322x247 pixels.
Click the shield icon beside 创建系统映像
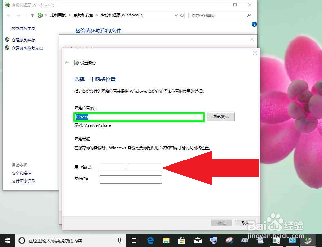click(7, 40)
